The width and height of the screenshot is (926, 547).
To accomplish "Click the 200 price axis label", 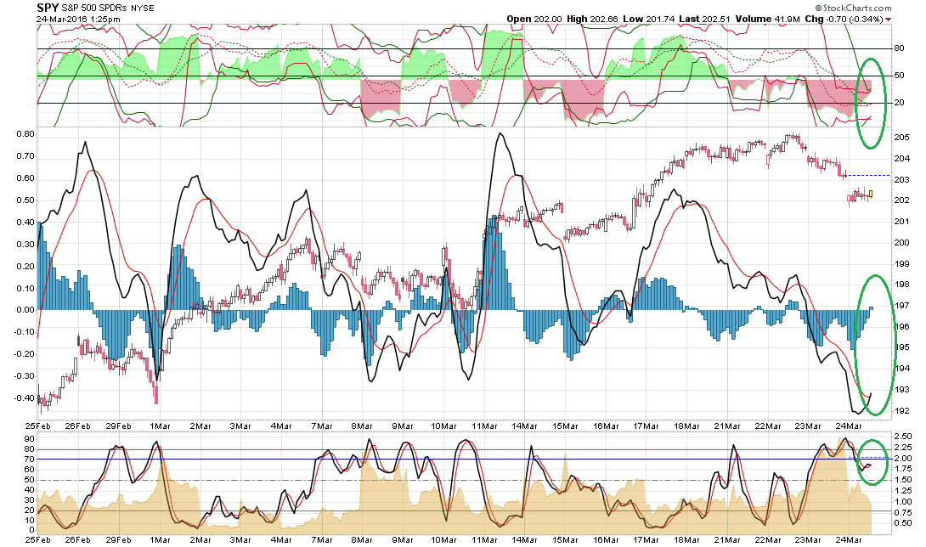I will tap(901, 242).
